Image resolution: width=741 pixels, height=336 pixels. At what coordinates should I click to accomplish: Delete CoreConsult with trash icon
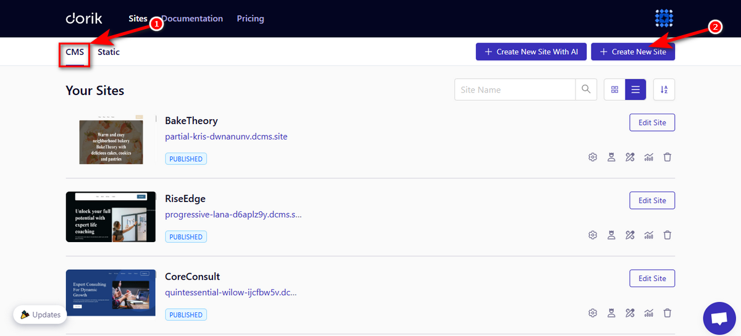coord(667,313)
